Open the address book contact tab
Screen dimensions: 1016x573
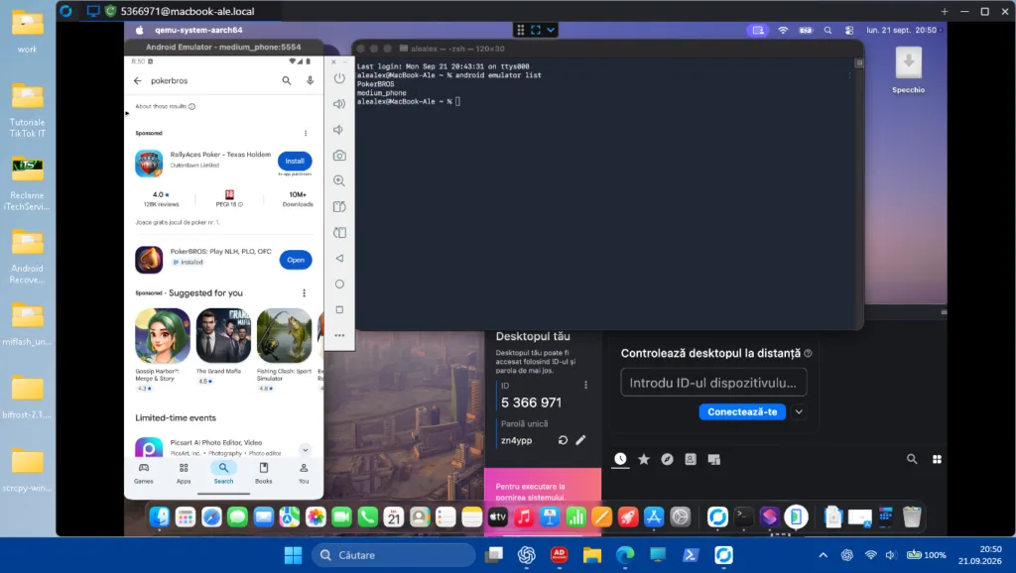coord(691,459)
